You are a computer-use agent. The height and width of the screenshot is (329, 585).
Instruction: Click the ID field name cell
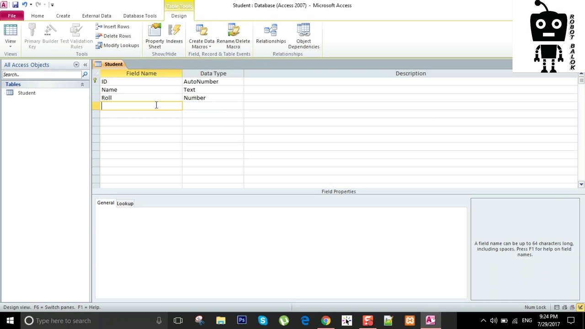(141, 81)
